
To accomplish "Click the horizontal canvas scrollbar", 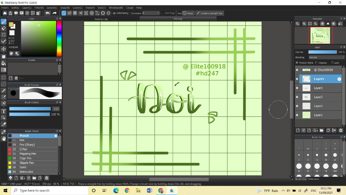I will click(x=179, y=179).
